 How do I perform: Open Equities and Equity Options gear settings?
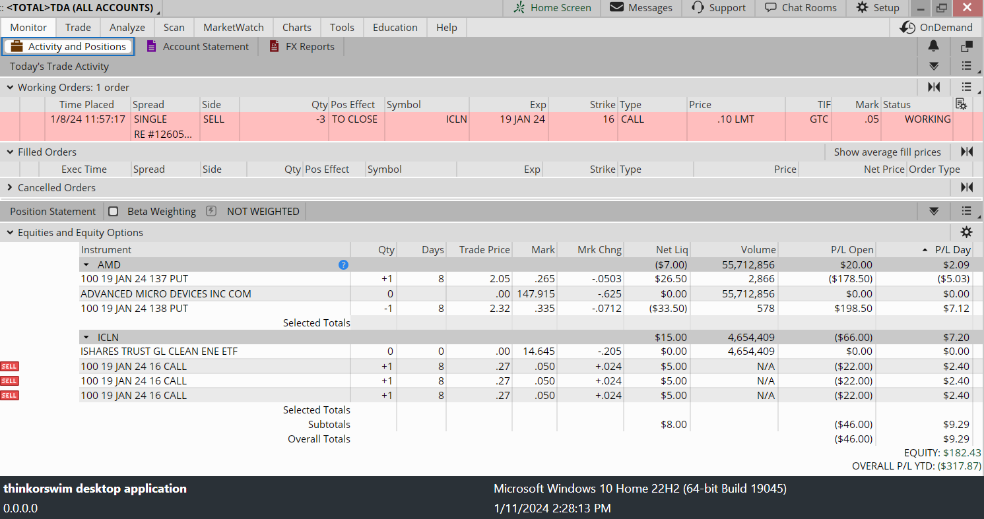(x=967, y=232)
